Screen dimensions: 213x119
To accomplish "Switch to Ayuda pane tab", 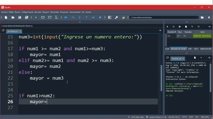I will pyautogui.click(x=167, y=49).
